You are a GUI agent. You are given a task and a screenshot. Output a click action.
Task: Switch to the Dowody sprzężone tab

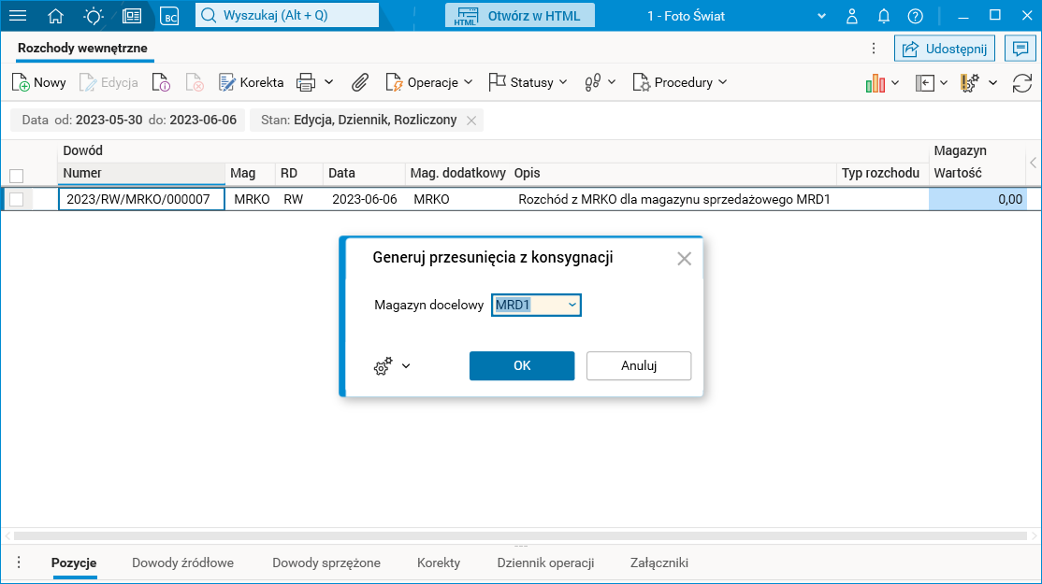click(326, 563)
